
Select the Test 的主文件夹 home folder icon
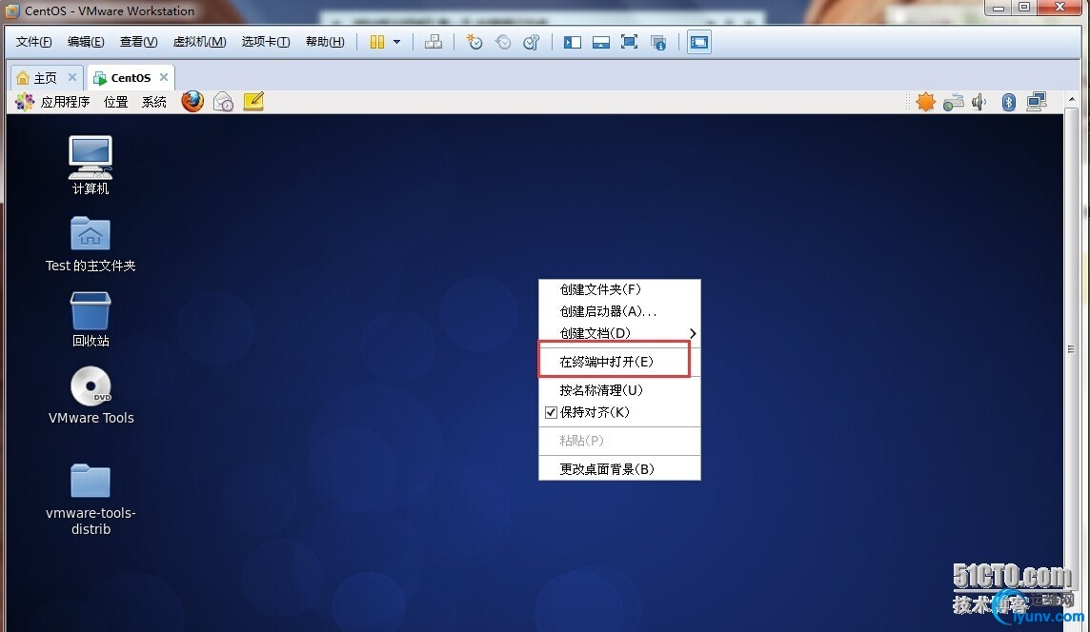point(91,244)
